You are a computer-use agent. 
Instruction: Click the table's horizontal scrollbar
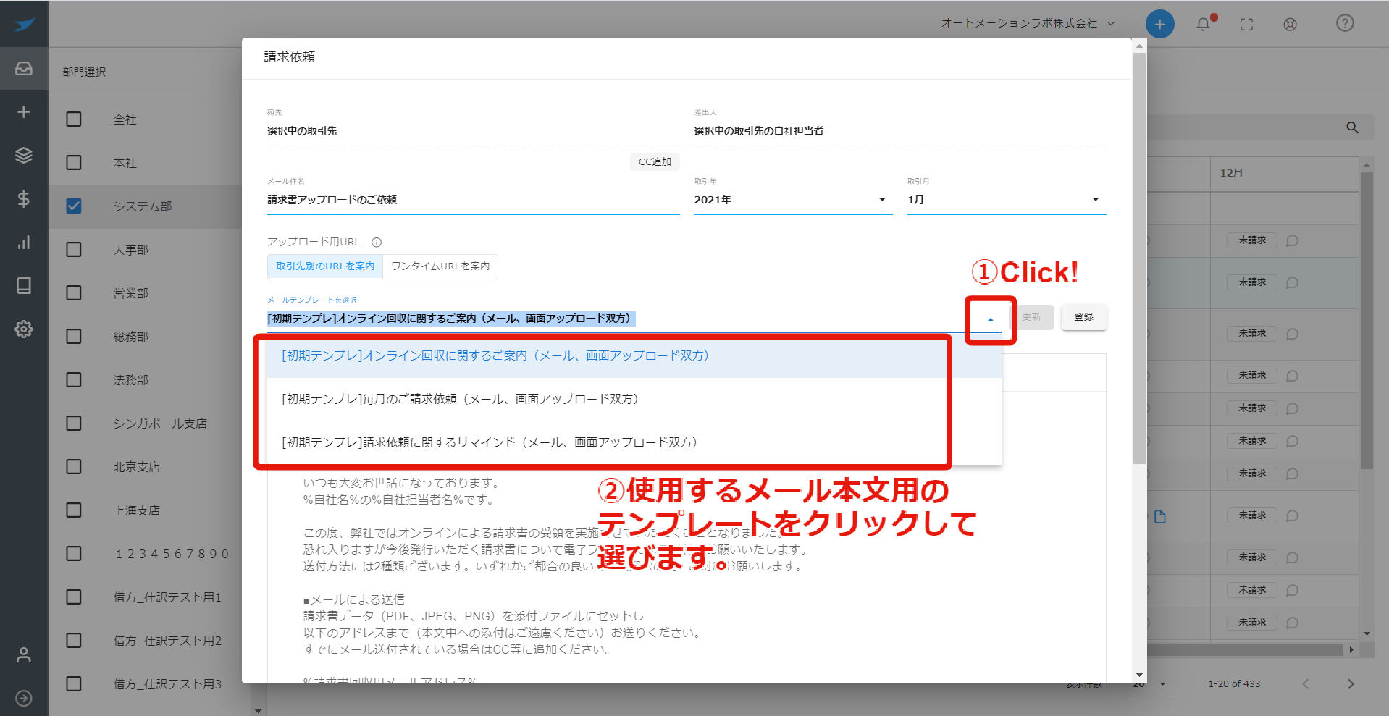tap(1246, 650)
